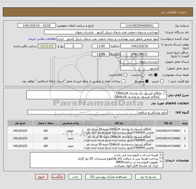Click product code 2143100141710008

click(168, 146)
